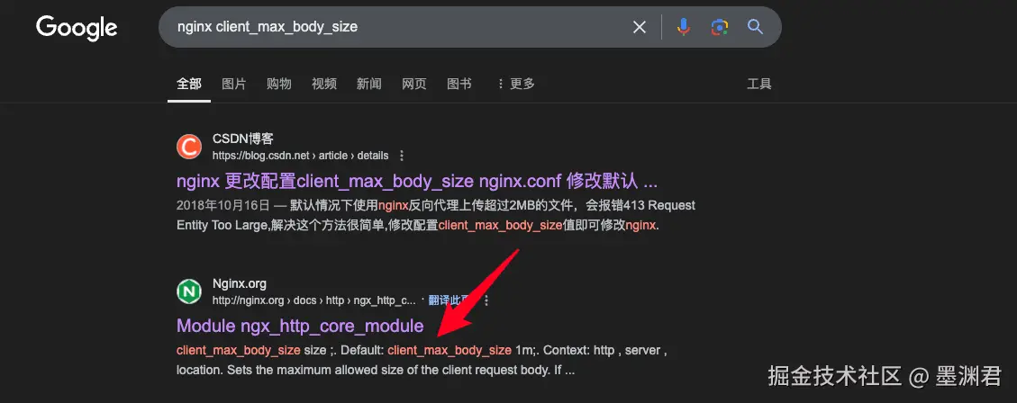Select the 全部 tab
Image resolution: width=1017 pixels, height=403 pixels.
[x=189, y=84]
